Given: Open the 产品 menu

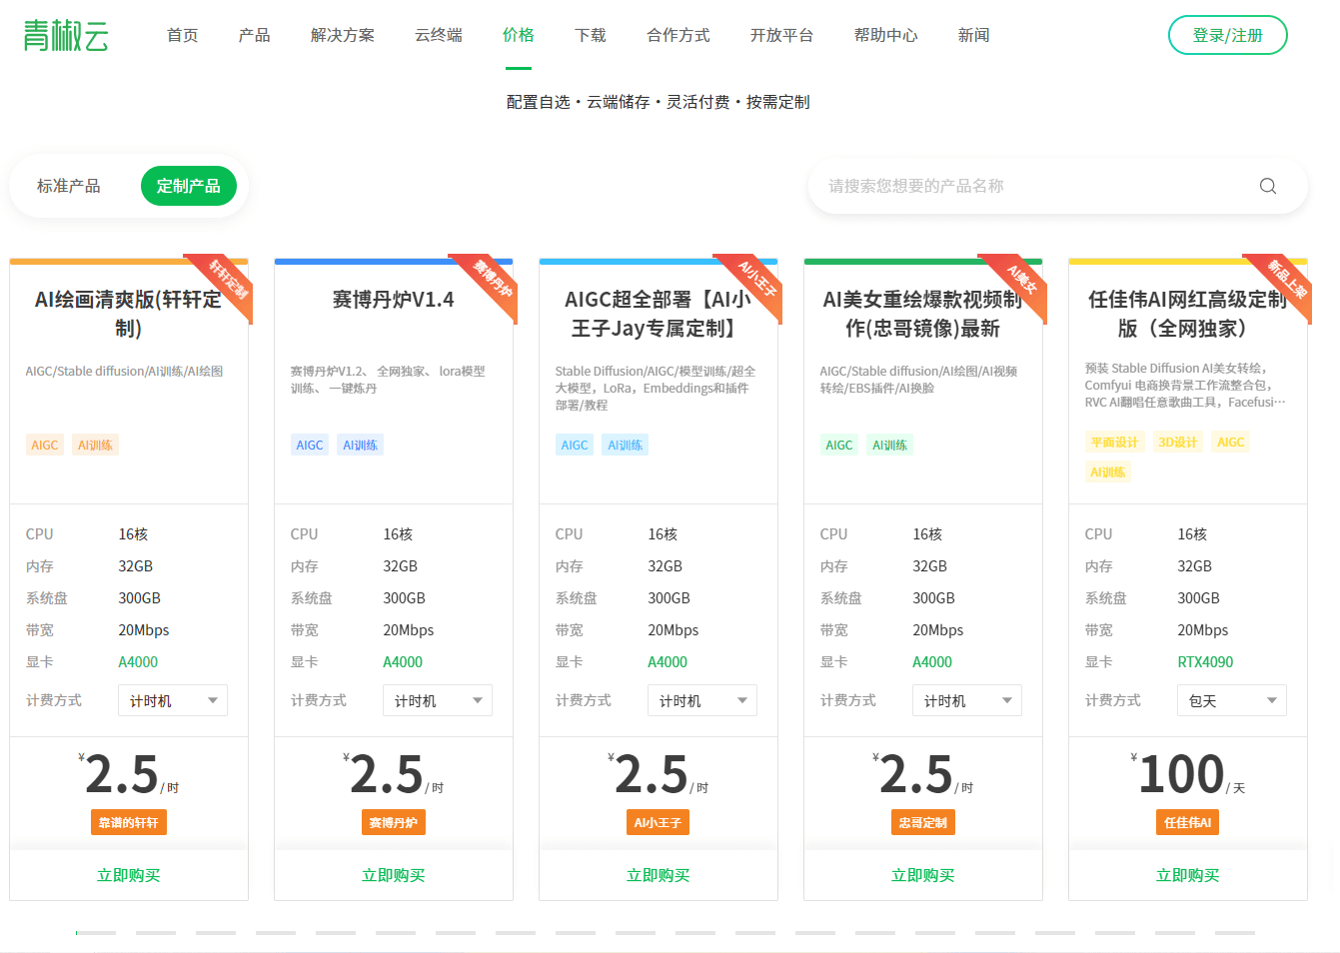Looking at the screenshot, I should coord(255,35).
